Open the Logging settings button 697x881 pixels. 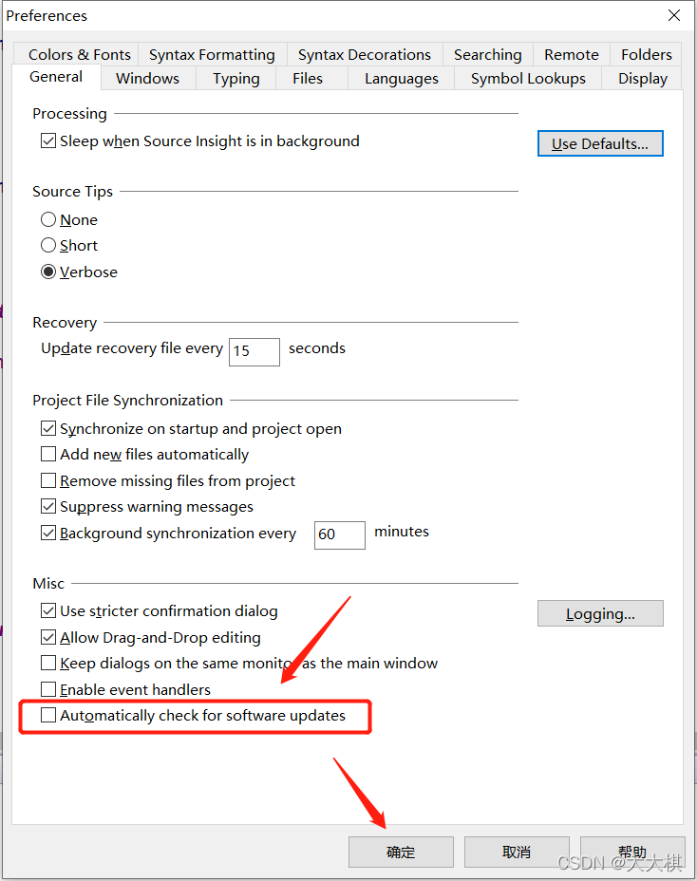600,613
